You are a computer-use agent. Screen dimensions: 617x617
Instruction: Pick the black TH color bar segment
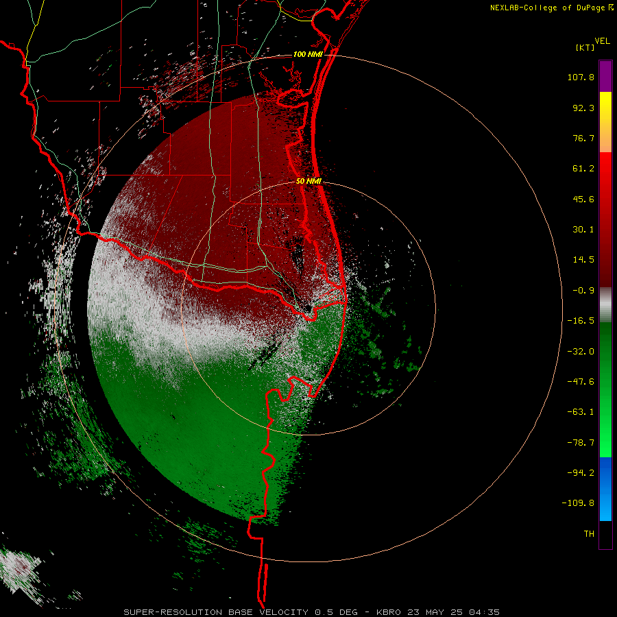[x=605, y=534]
